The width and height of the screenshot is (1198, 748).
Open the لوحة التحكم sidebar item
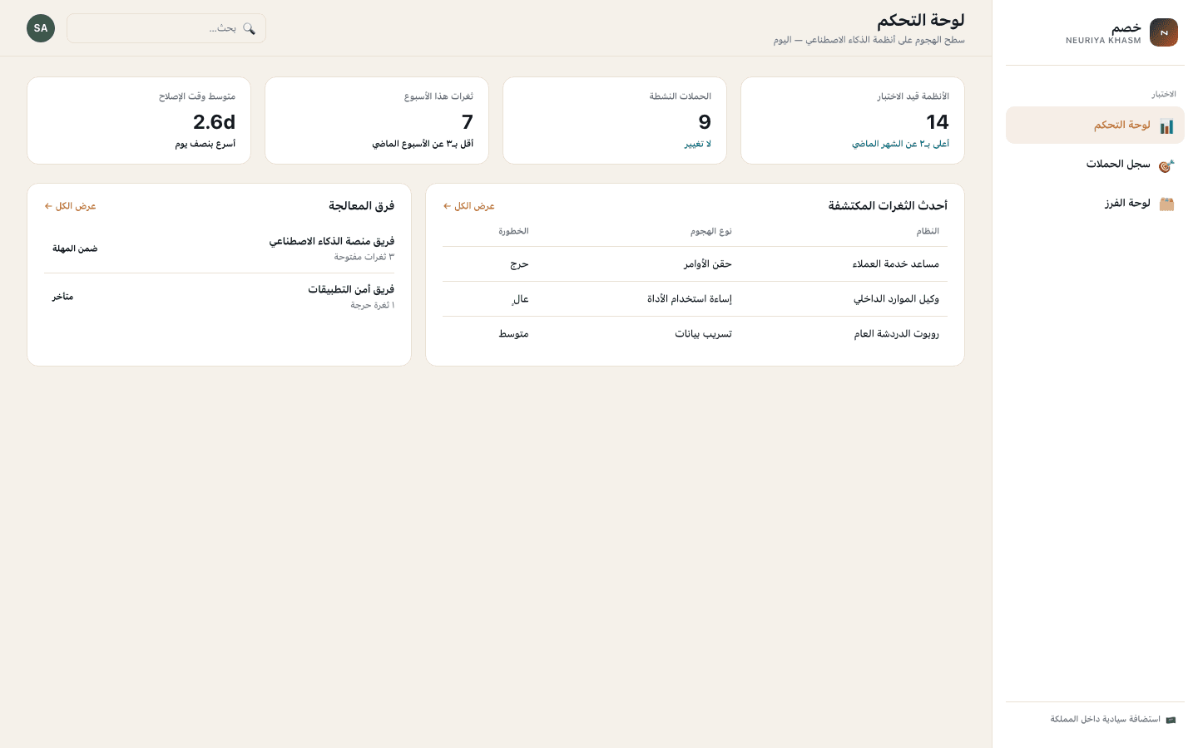pos(1095,125)
